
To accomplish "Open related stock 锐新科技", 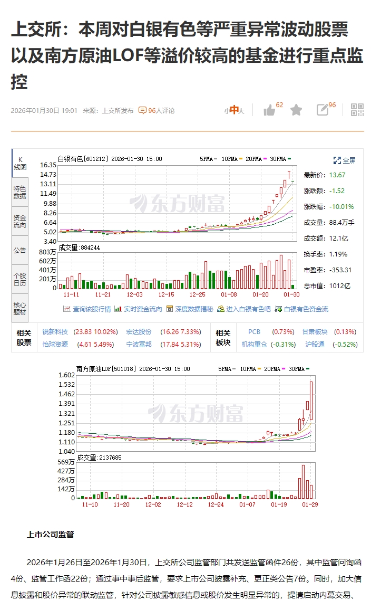I will [x=55, y=332].
